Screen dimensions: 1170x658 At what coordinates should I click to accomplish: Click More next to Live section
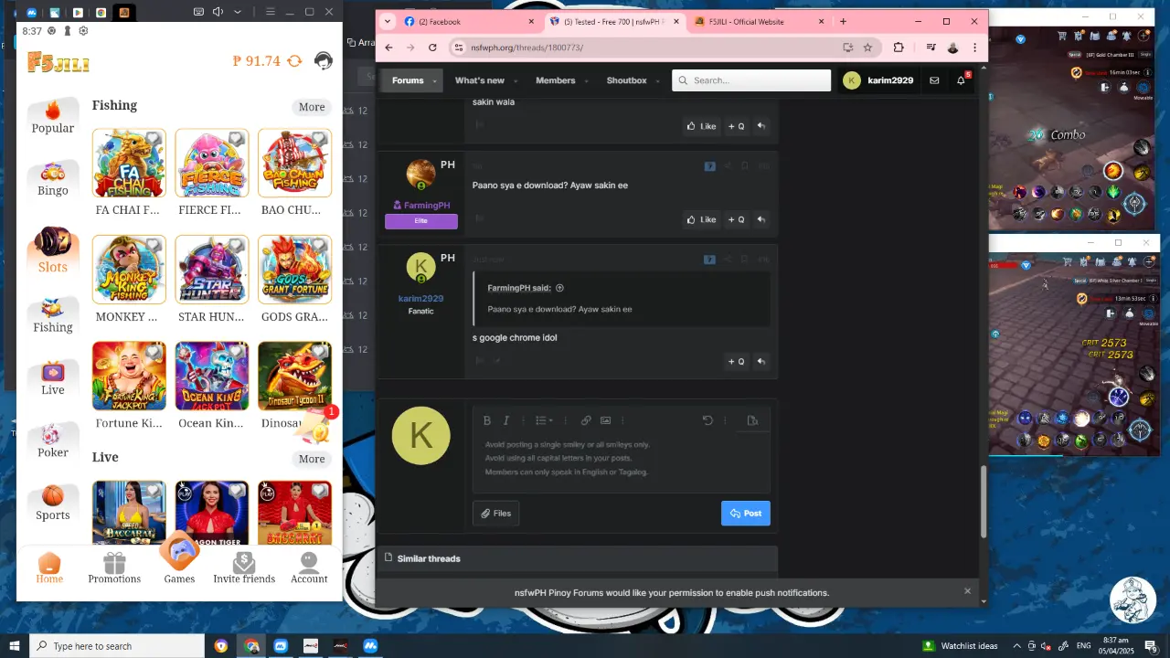pyautogui.click(x=312, y=459)
